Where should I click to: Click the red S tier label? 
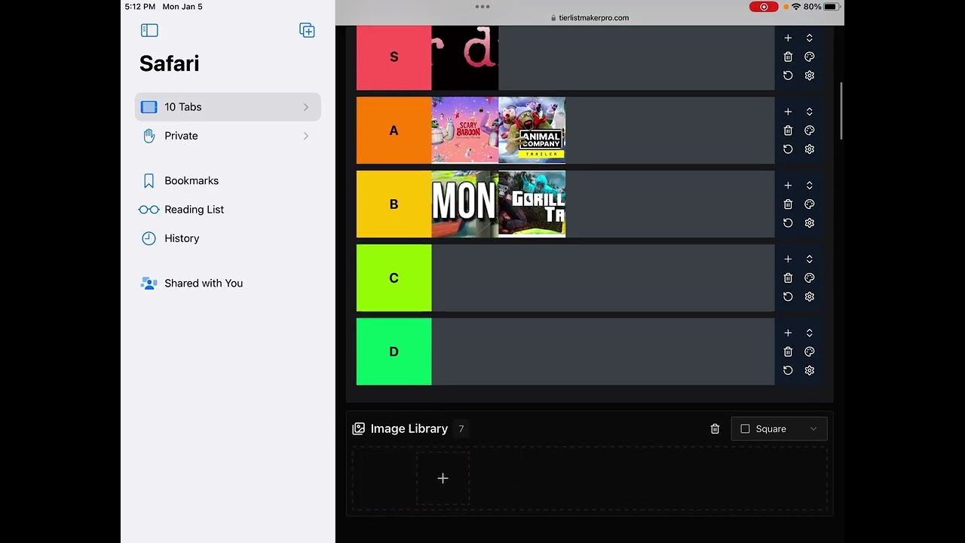394,58
